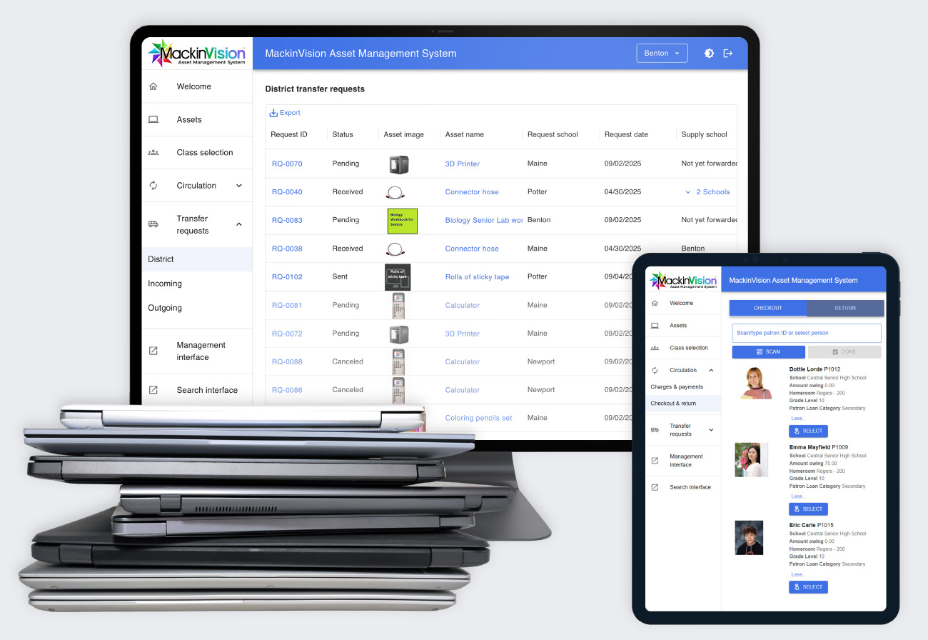Screen dimensions: 928x640
Task: Select the CHECKOUT tab on the tablet
Action: 768,308
